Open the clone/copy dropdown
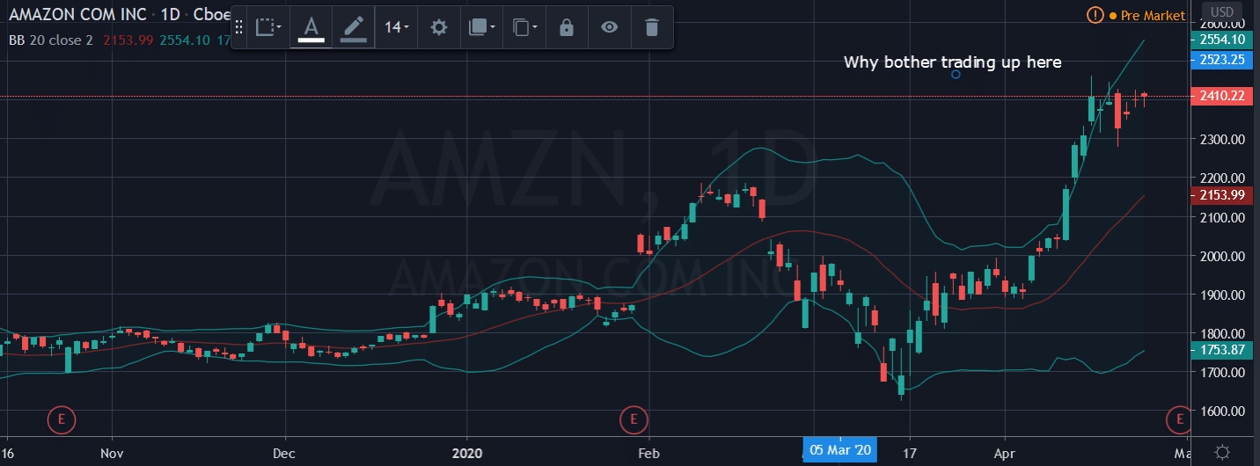This screenshot has height=466, width=1260. [x=524, y=27]
